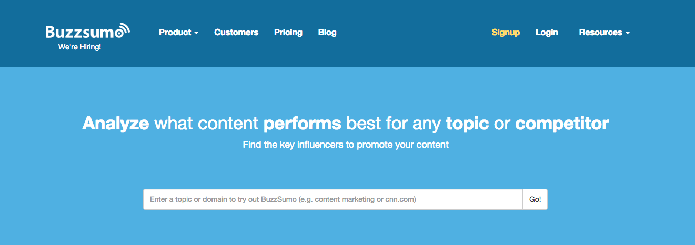Click the signal waves icon in logo
This screenshot has width=695, height=245.
[122, 29]
